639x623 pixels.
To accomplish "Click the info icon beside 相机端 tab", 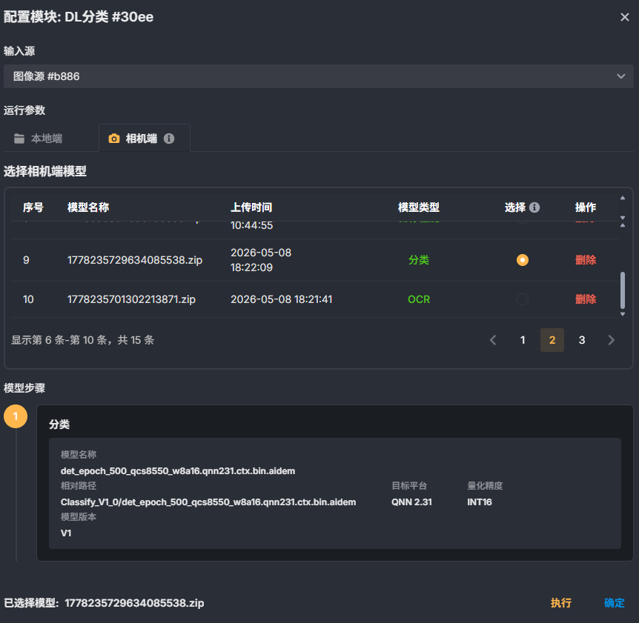I will (169, 139).
